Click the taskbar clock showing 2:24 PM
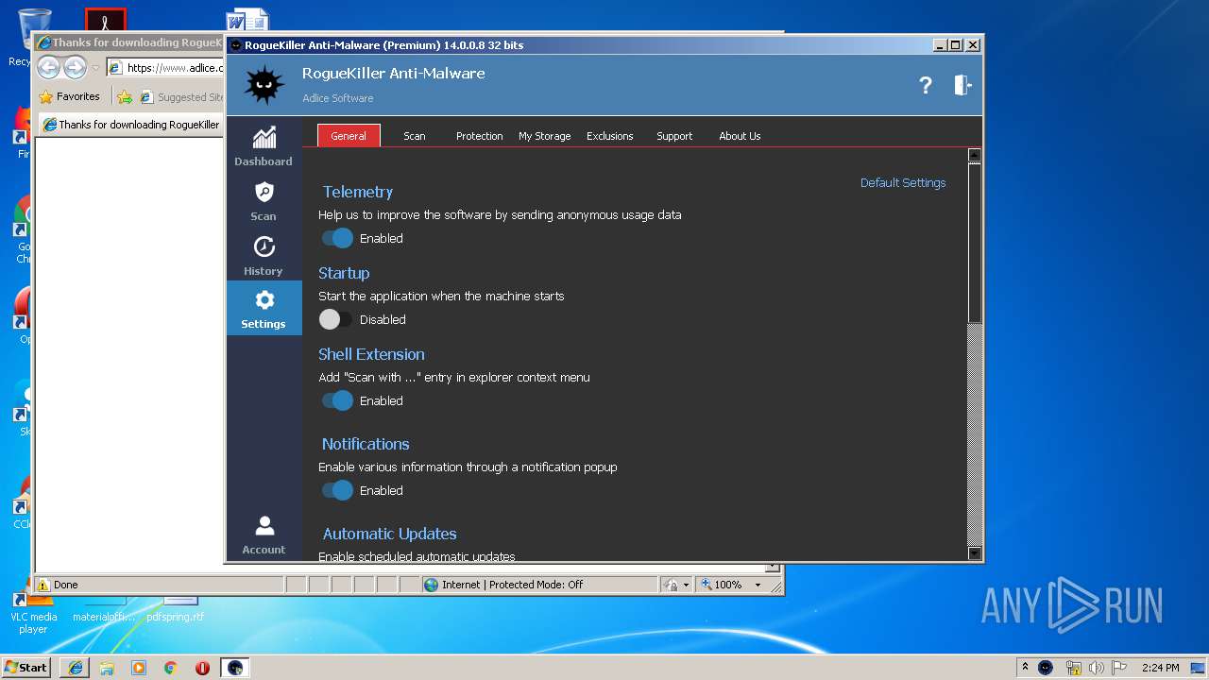This screenshot has height=680, width=1209. tap(1160, 667)
